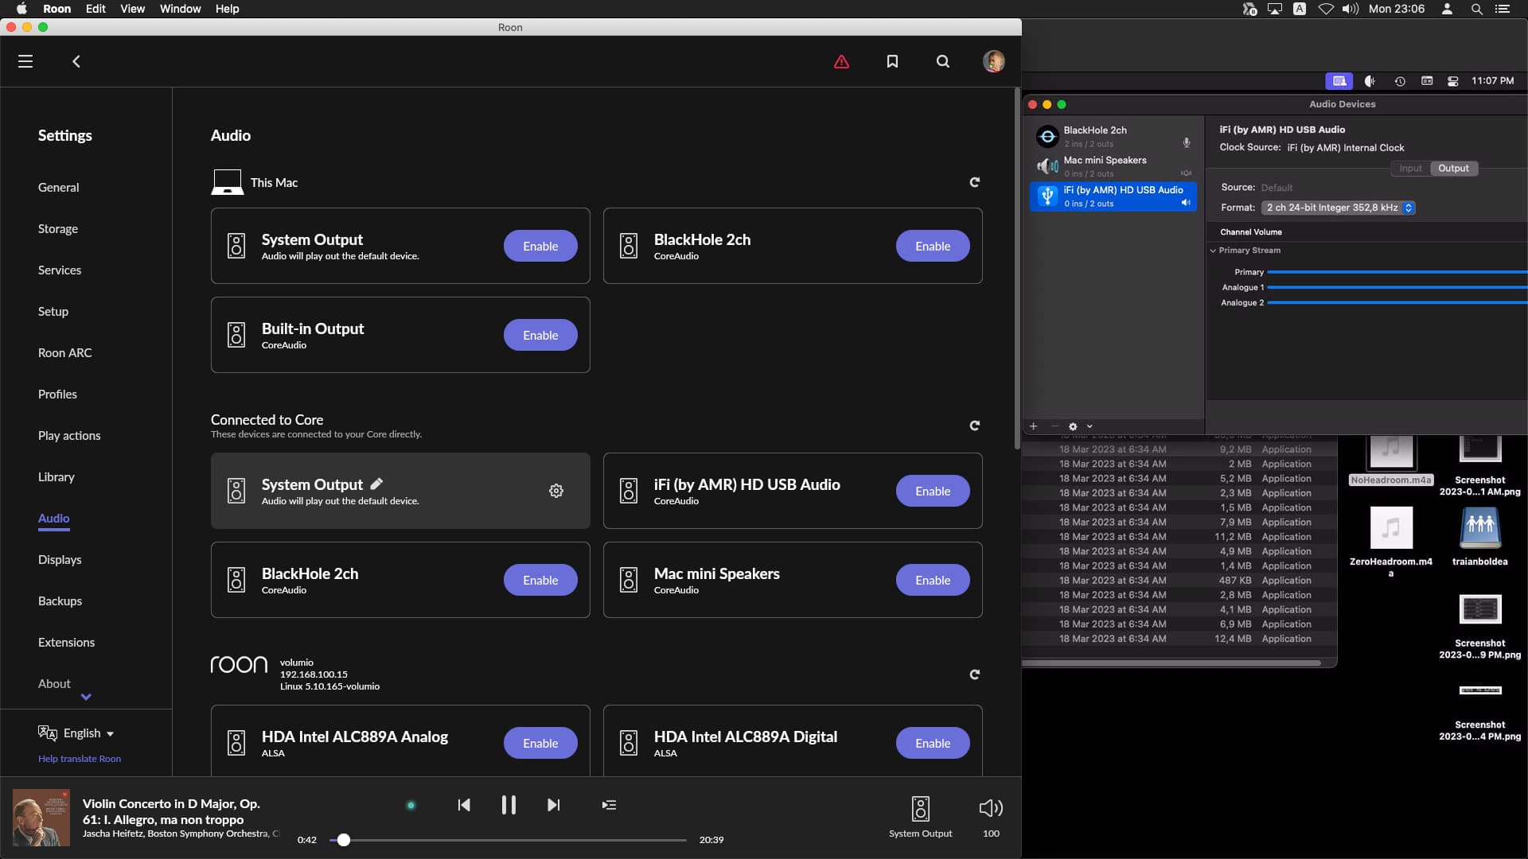Open the Window menu in menu bar
This screenshot has width=1528, height=859.
coord(180,9)
